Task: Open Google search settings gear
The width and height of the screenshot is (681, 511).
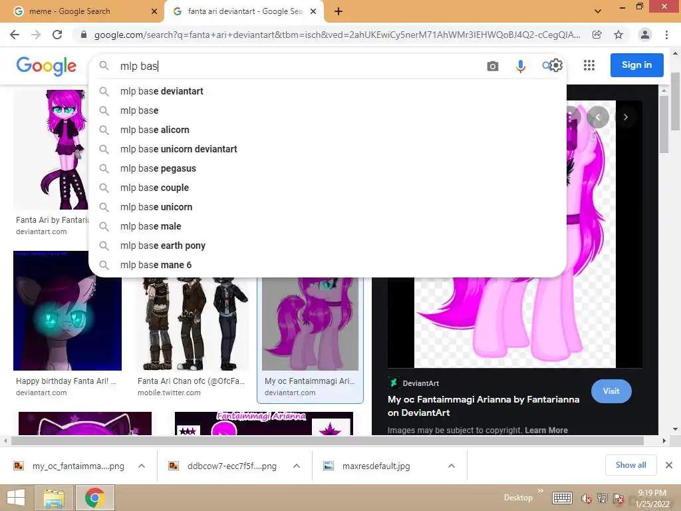Action: click(557, 66)
